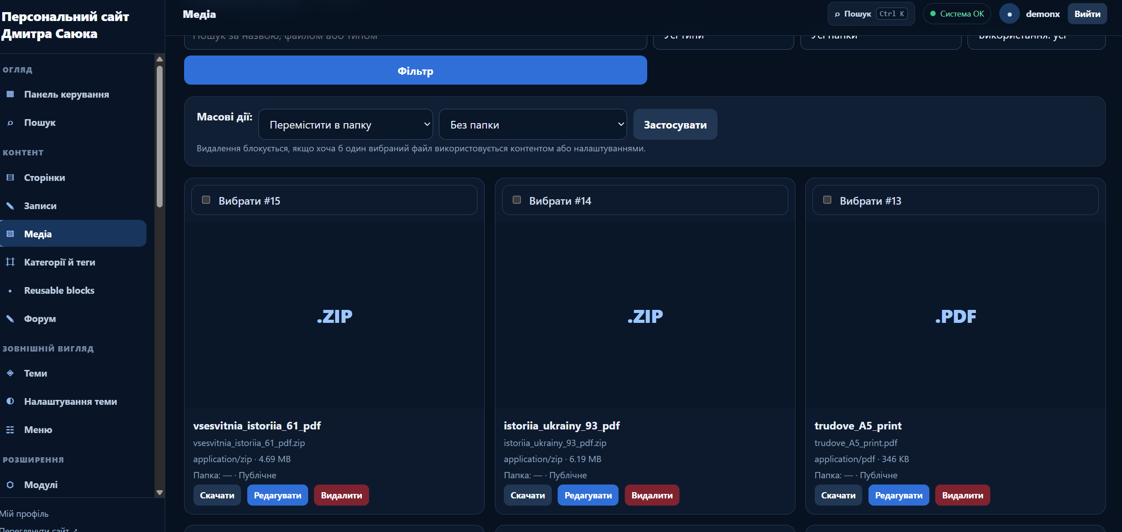Click the Панель керування grid icon
1122x532 pixels.
[10, 94]
